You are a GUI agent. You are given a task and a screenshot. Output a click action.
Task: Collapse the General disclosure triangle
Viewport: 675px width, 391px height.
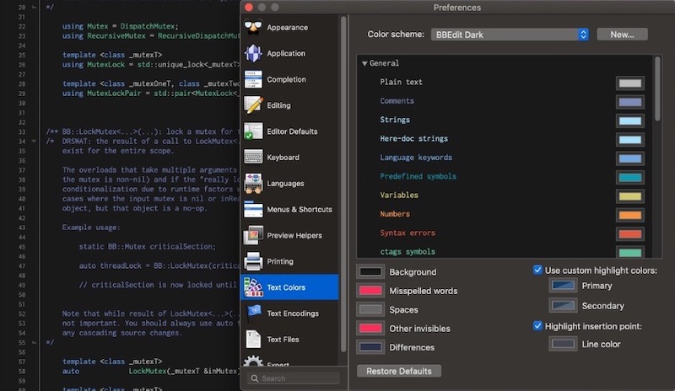click(364, 64)
